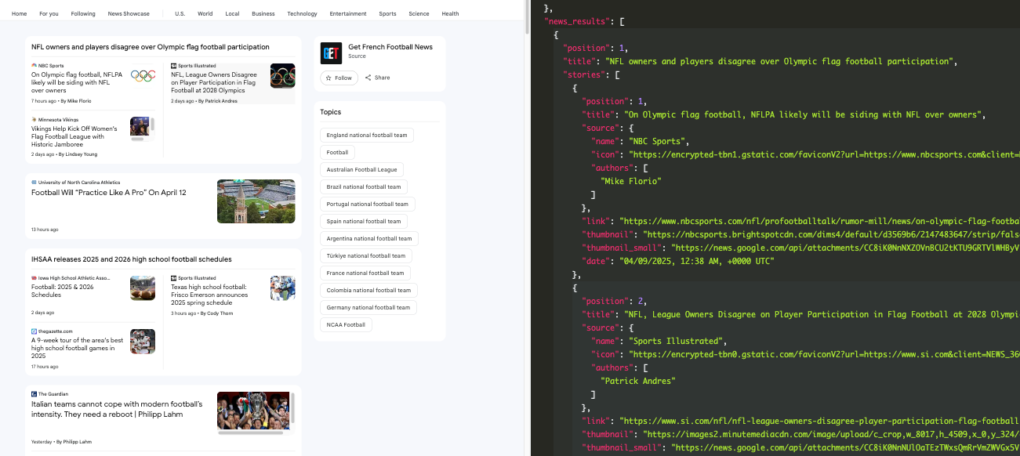Open the Business section

pos(263,13)
